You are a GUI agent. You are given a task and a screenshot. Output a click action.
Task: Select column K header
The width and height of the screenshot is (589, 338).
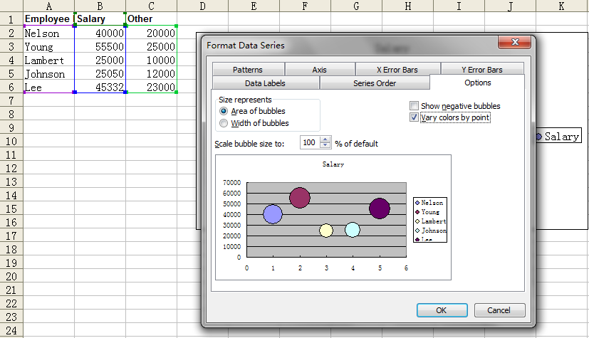pos(561,6)
